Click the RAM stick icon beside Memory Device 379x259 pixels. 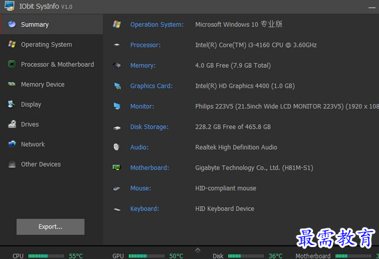click(x=12, y=84)
